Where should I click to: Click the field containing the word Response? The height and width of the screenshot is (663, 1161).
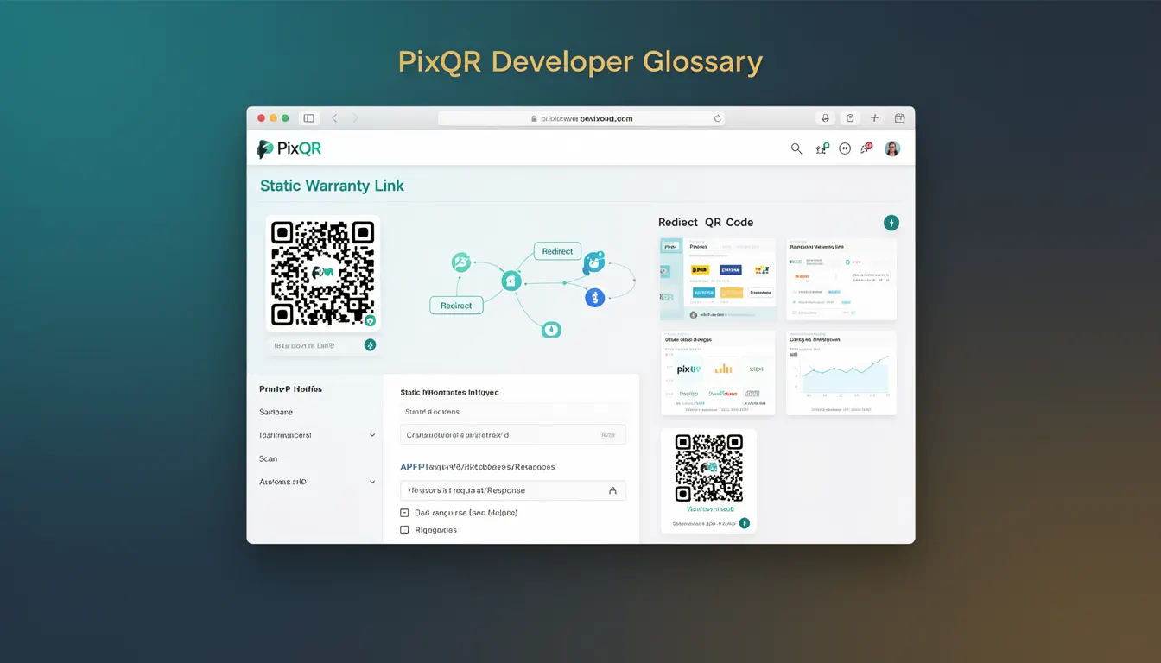(x=513, y=490)
